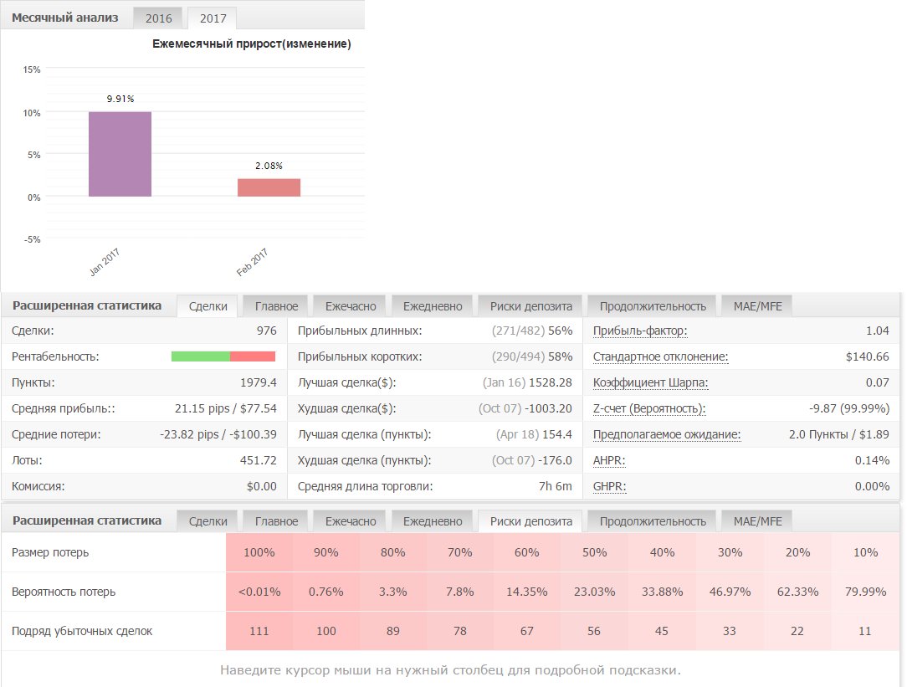Click the 14.35% loss probability cell
907x687 pixels.
527,592
